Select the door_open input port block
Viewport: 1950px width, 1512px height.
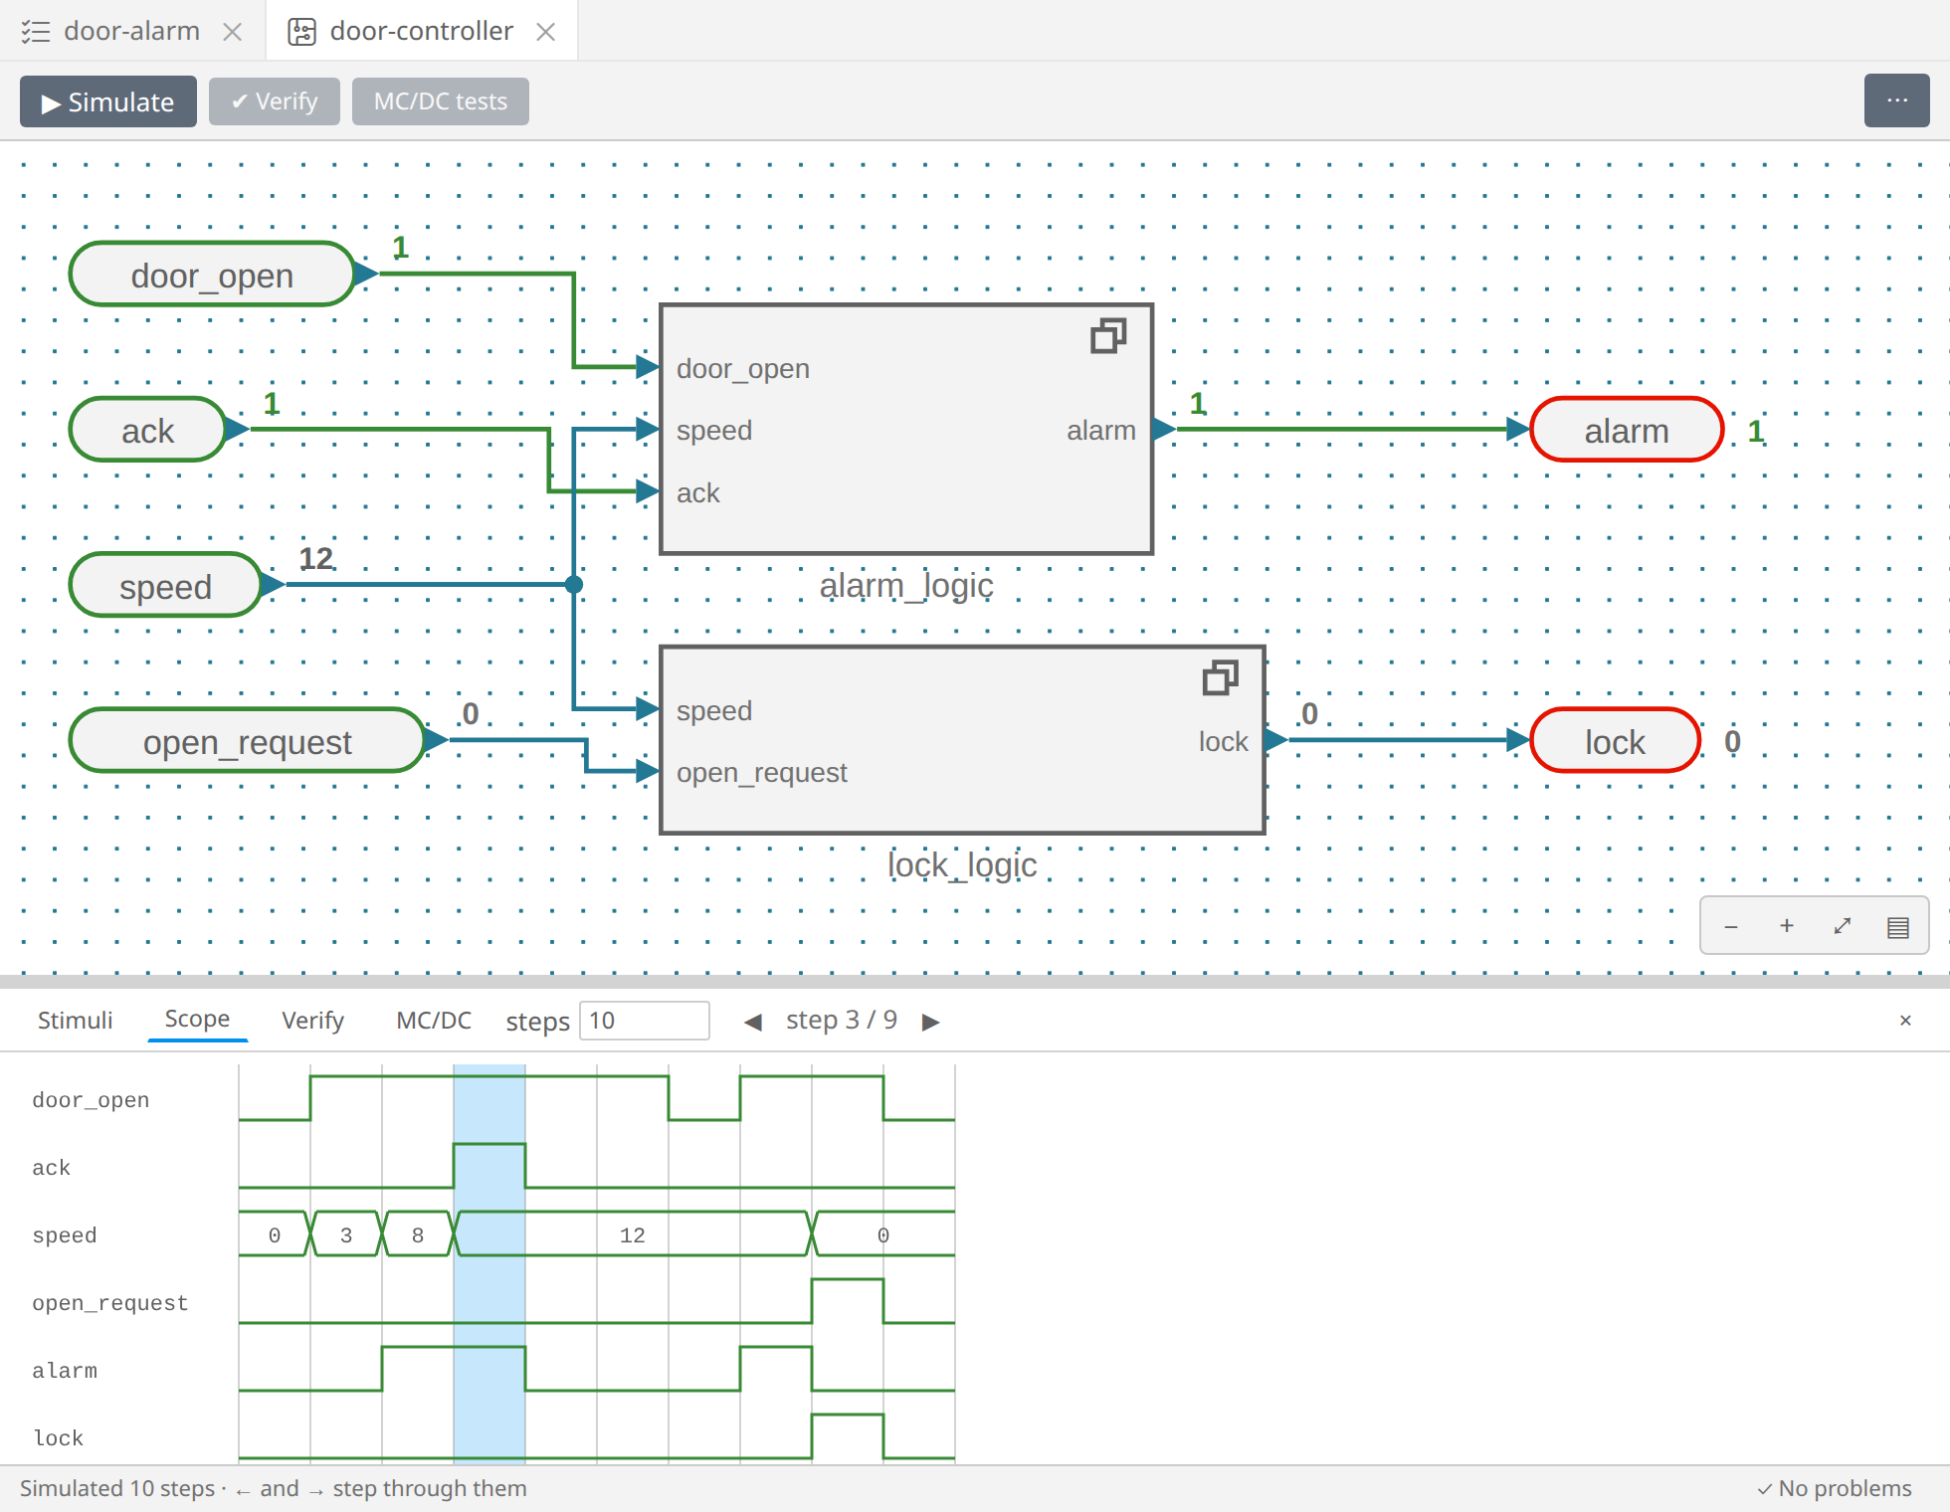[212, 275]
